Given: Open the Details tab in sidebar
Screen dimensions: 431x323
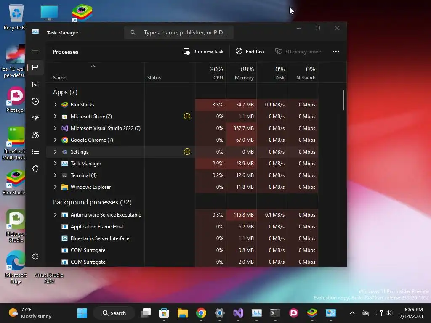Looking at the screenshot, I should click(x=35, y=151).
